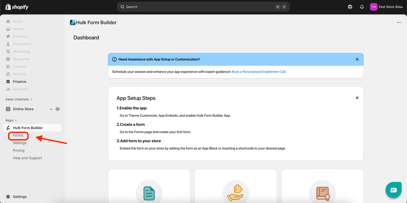Image resolution: width=407 pixels, height=203 pixels.
Task: Click the Finance bank icon
Action: (x=8, y=82)
